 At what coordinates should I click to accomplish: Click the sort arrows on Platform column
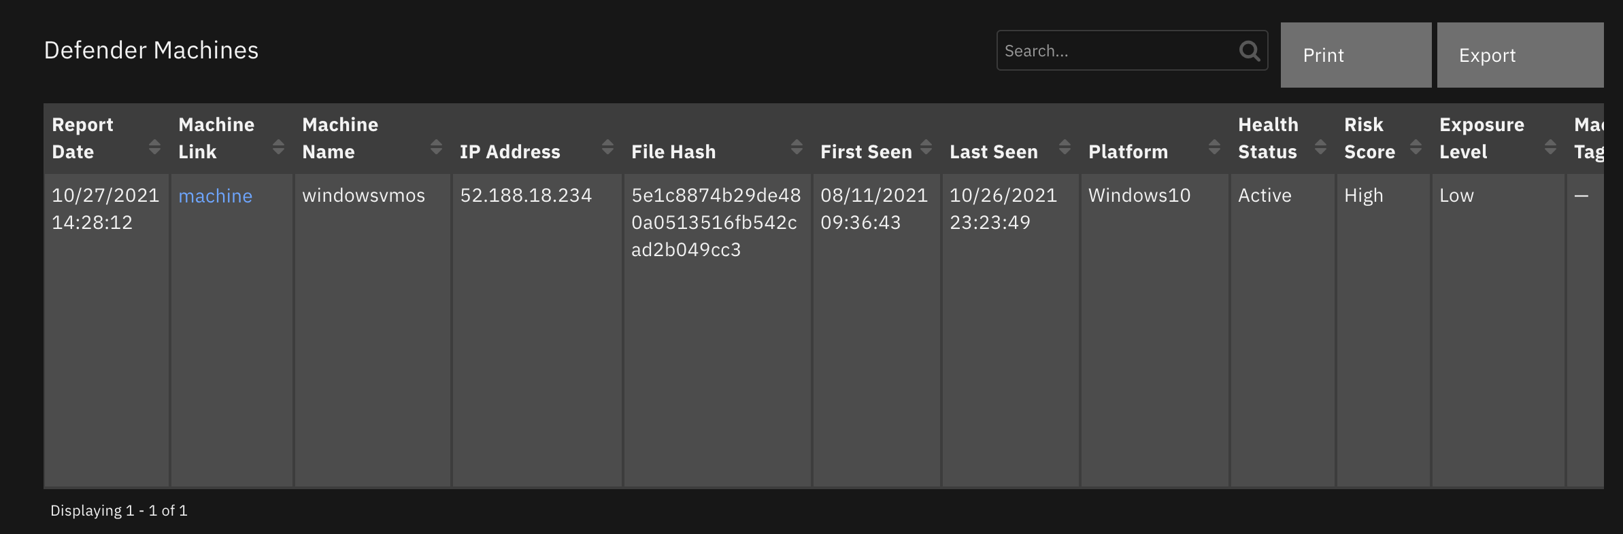(1215, 145)
